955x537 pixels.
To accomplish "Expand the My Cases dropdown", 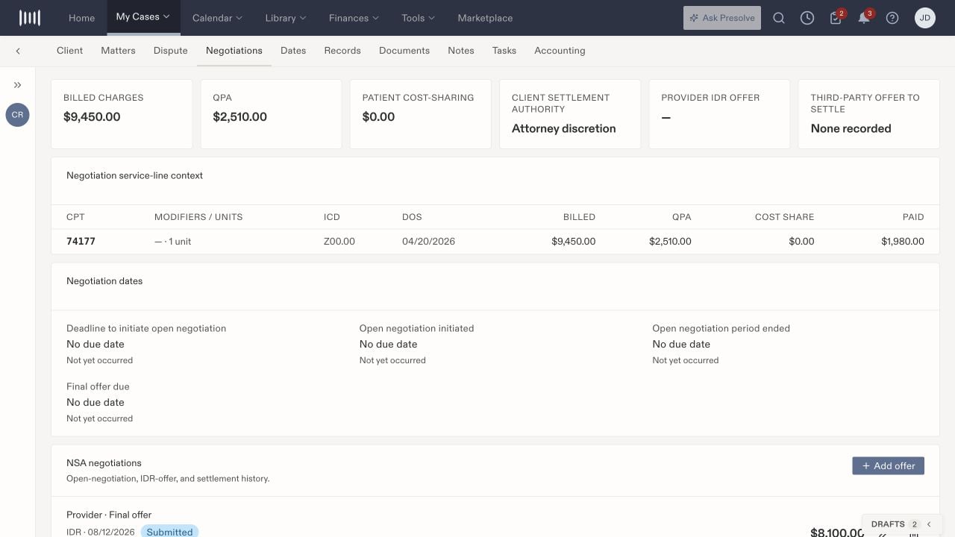I will click(143, 17).
